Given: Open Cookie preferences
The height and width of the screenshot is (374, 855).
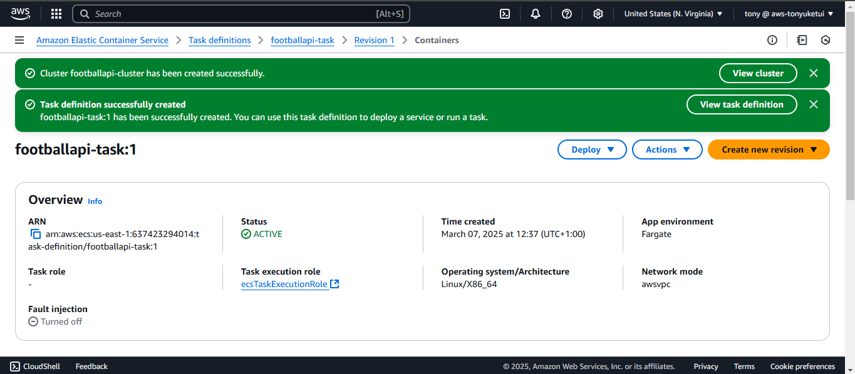Looking at the screenshot, I should 802,366.
